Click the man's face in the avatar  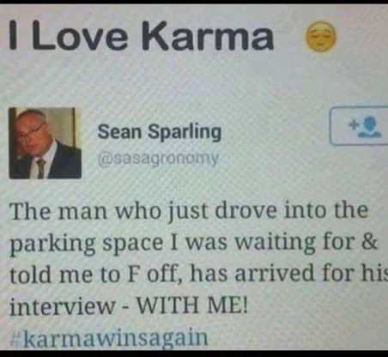[x=31, y=130]
